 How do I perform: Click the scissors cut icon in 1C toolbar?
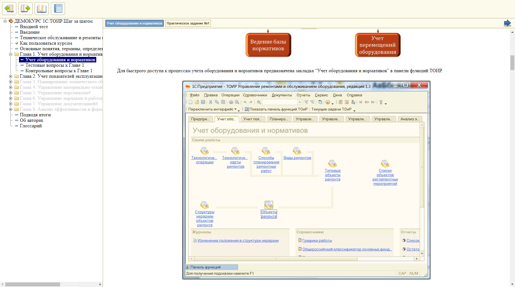tap(211, 102)
